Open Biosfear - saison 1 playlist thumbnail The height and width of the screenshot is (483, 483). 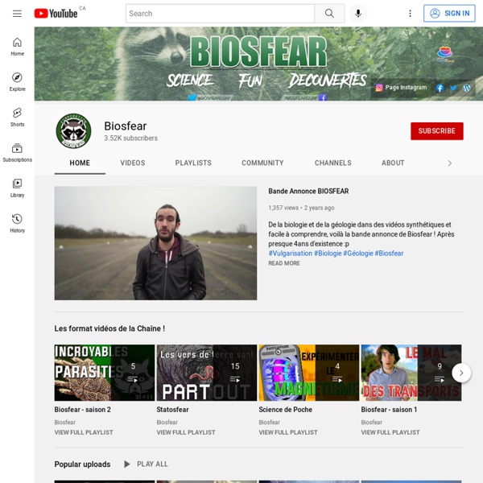[411, 373]
